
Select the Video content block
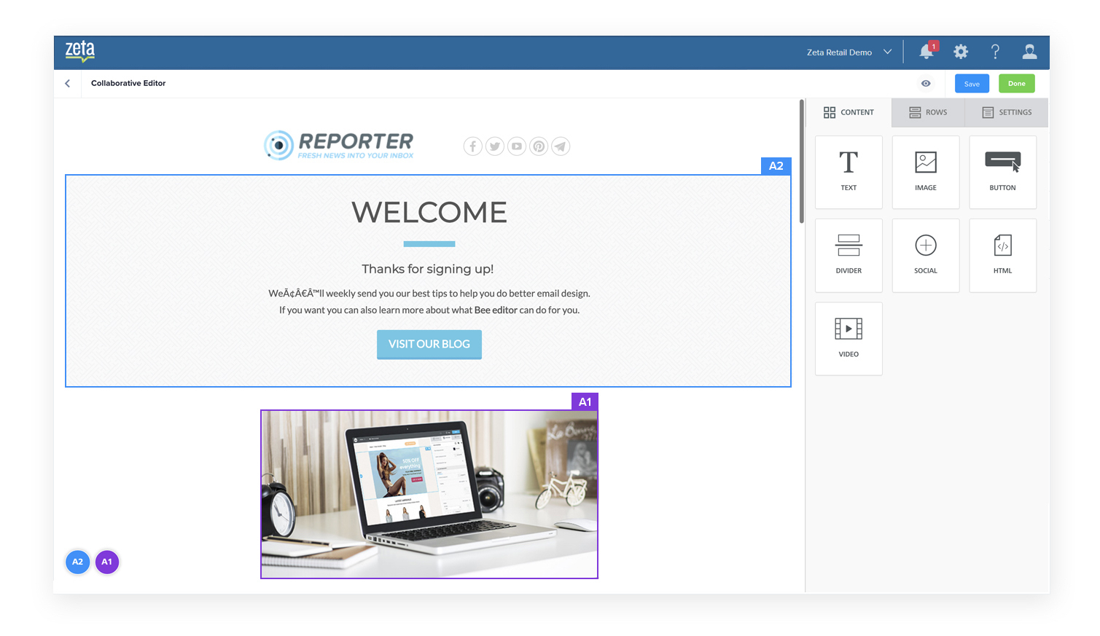(849, 339)
